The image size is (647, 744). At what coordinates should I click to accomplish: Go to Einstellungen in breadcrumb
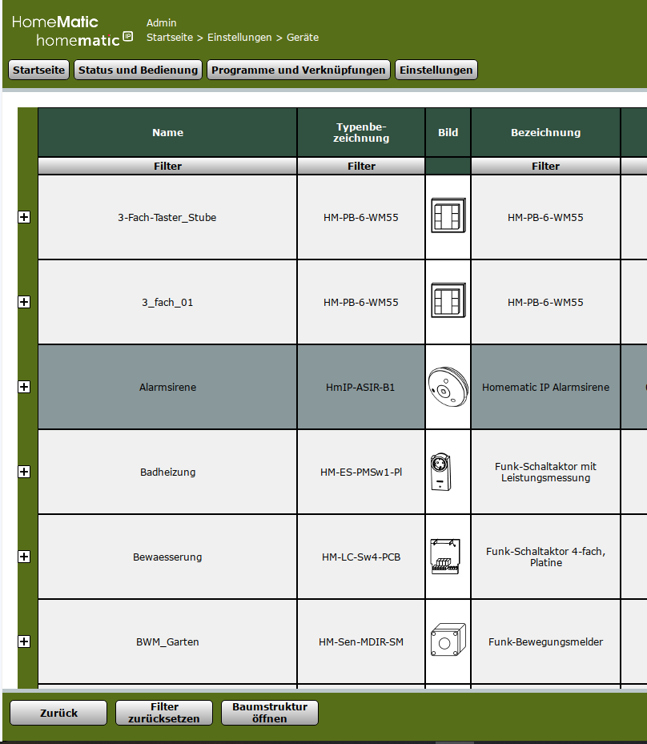(239, 38)
